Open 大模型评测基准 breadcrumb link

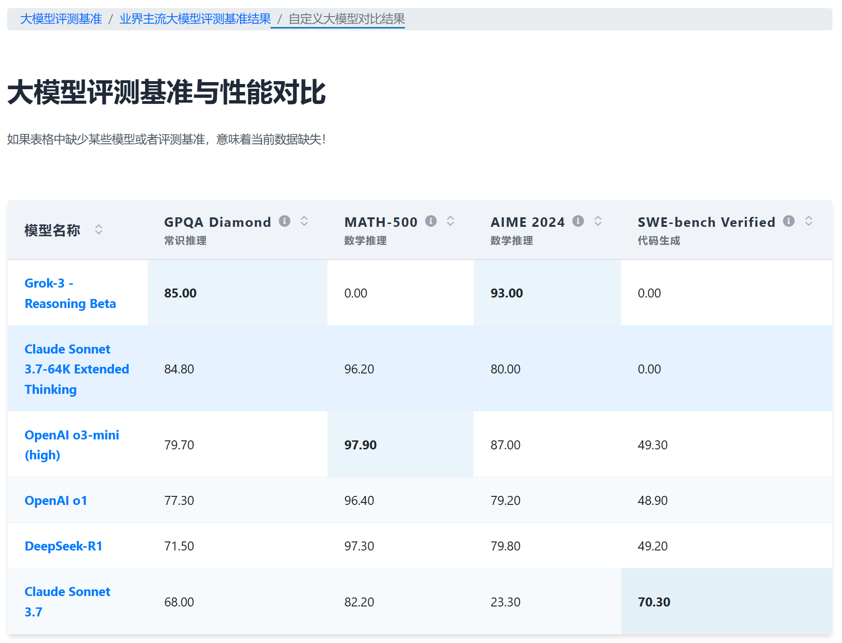tap(61, 19)
